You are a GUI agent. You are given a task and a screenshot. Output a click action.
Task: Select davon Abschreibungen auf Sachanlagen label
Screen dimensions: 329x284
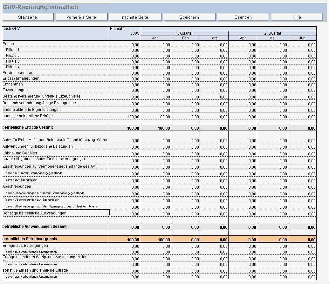[x=32, y=200]
